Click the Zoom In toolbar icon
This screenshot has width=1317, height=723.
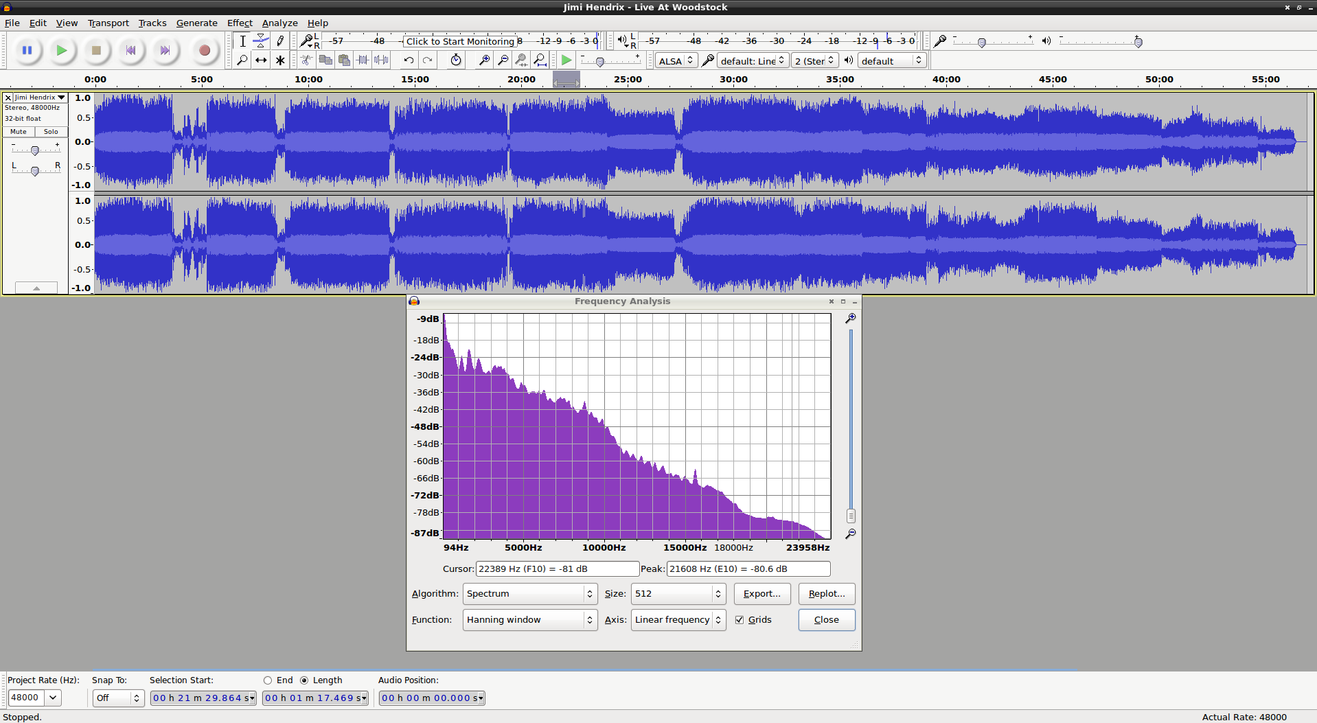[484, 60]
